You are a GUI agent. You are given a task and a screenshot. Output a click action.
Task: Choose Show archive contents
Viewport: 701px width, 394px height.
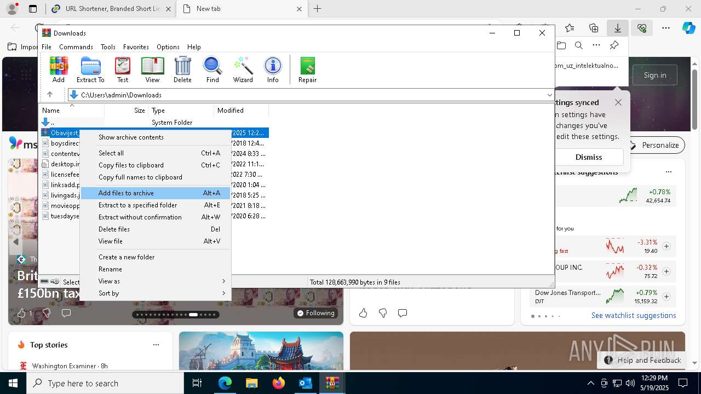coord(155,137)
